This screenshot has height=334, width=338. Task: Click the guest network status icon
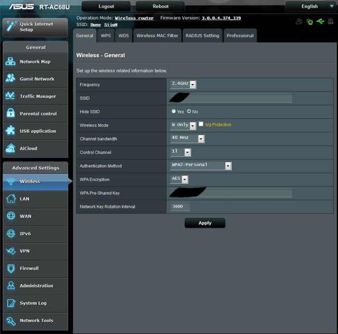pos(299,21)
